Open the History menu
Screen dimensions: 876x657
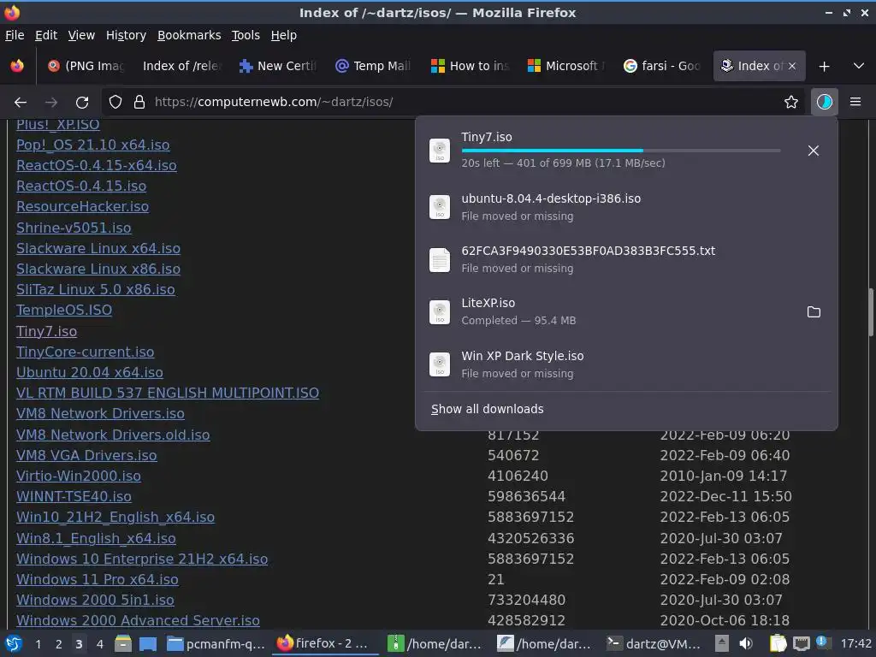click(x=127, y=35)
